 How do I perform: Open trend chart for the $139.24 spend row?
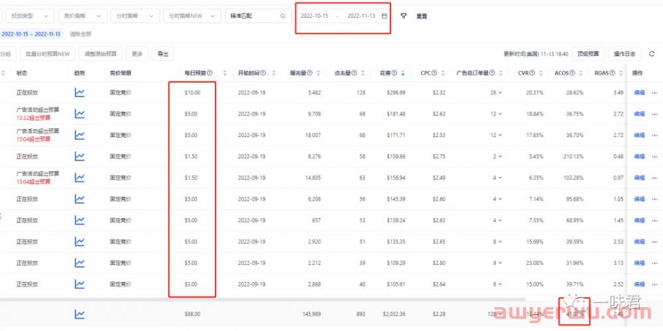pyautogui.click(x=80, y=220)
